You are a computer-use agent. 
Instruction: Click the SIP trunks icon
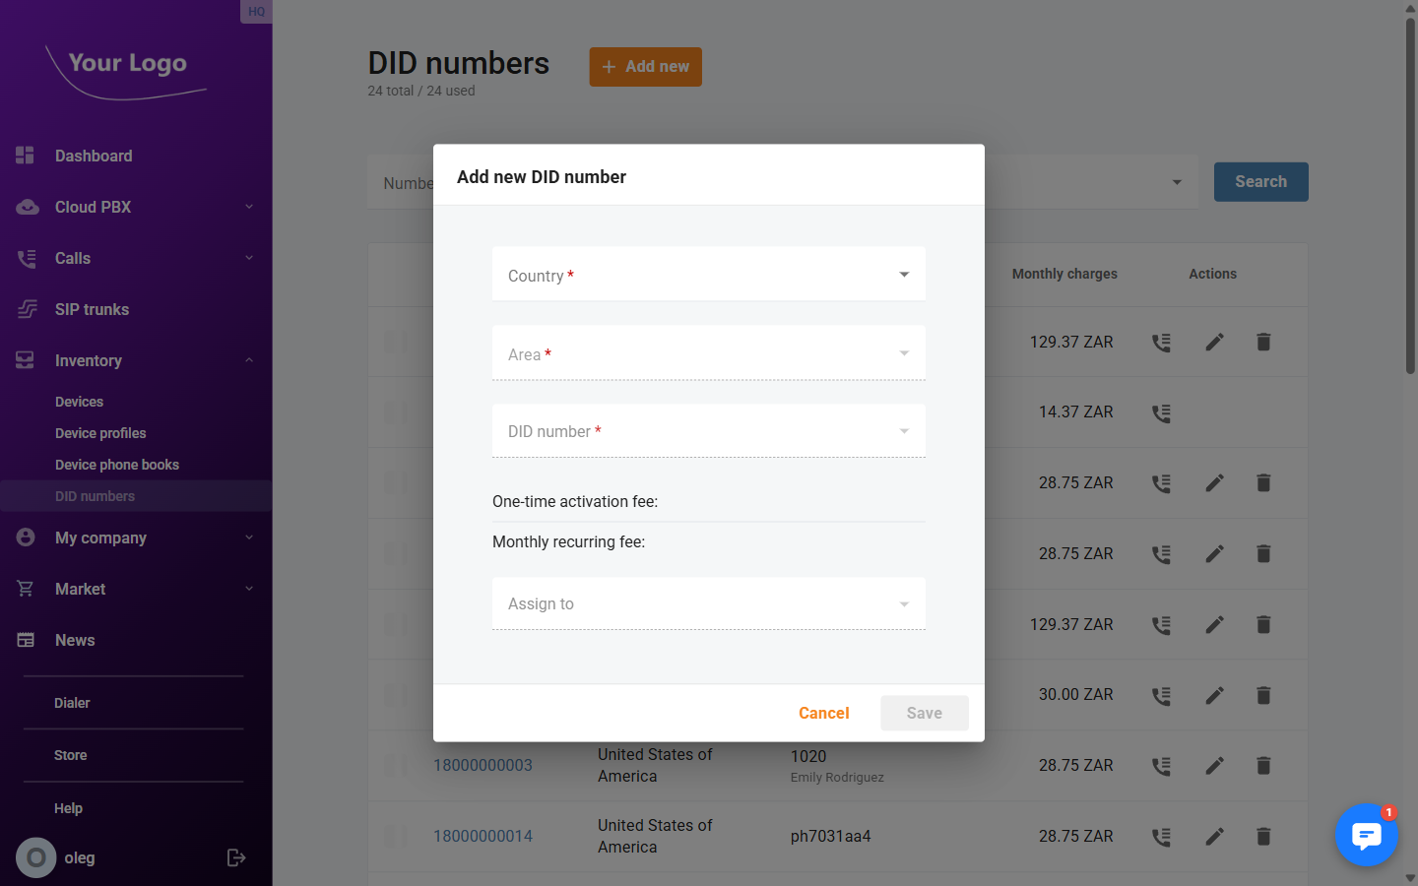24,309
